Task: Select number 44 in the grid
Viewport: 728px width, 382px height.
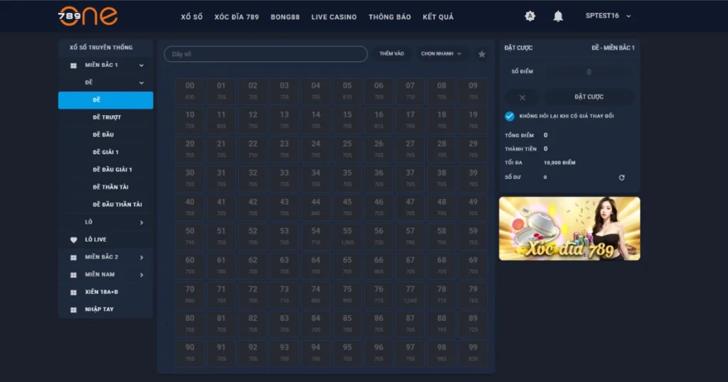Action: [x=316, y=207]
